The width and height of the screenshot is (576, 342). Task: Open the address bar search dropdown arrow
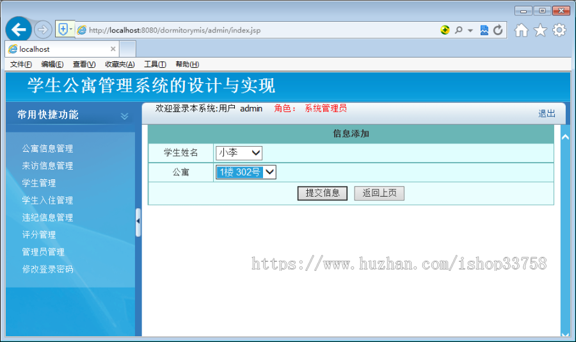coord(470,31)
